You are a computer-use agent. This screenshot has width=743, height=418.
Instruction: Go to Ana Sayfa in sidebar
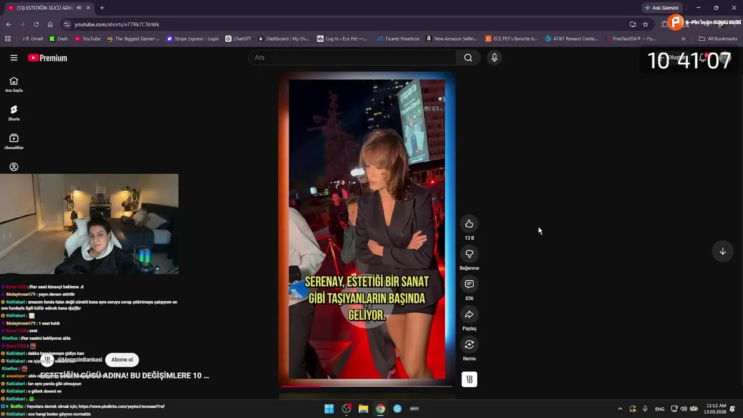(x=14, y=84)
